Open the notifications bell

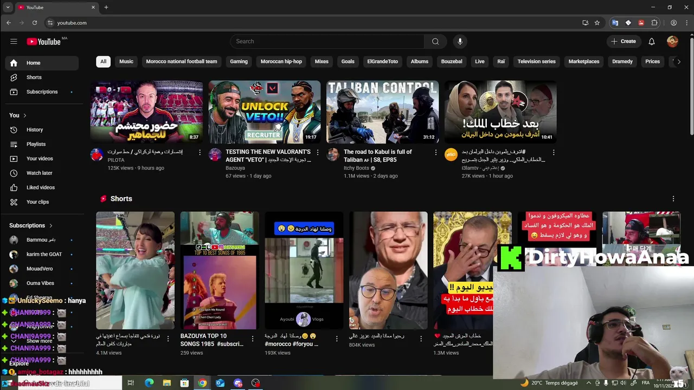(x=652, y=41)
